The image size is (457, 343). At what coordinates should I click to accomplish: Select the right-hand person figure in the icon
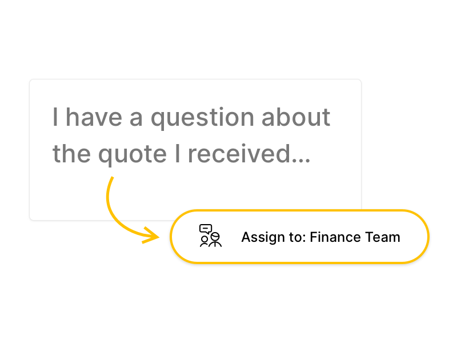pyautogui.click(x=215, y=240)
